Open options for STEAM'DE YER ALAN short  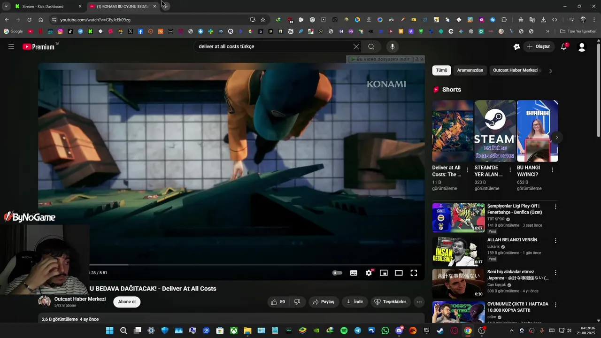coord(510,170)
